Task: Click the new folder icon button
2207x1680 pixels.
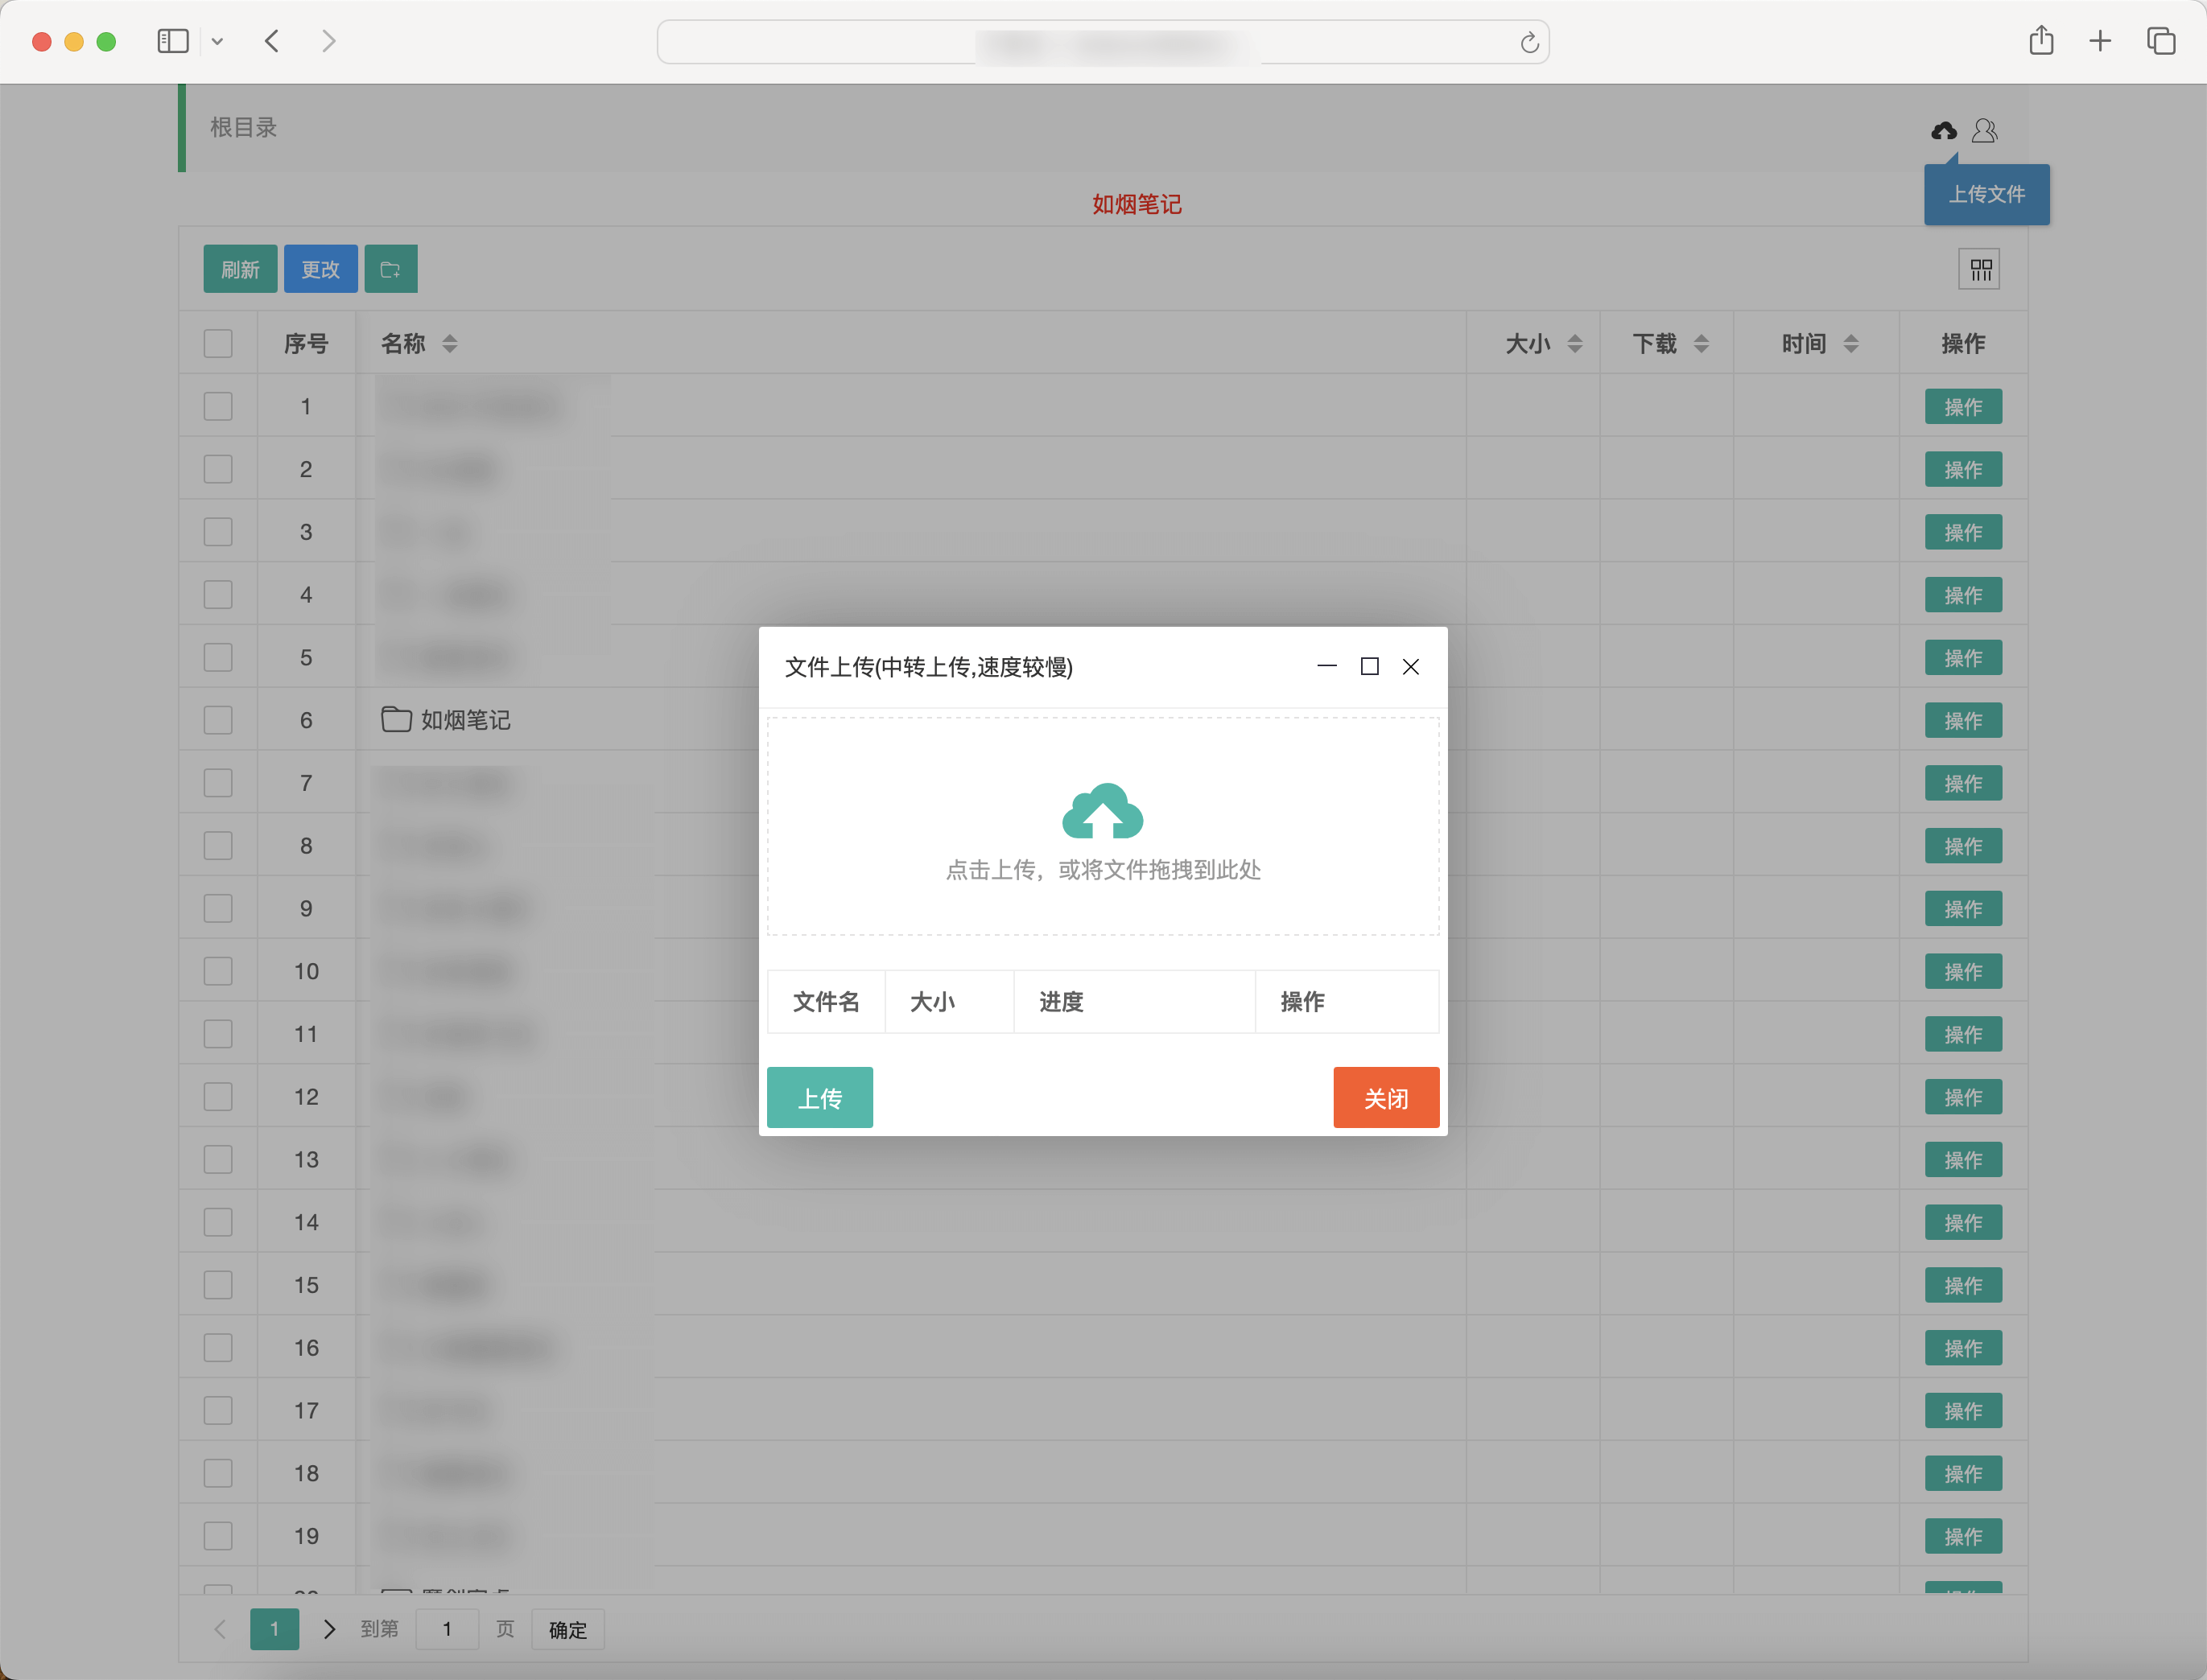Action: click(x=390, y=269)
